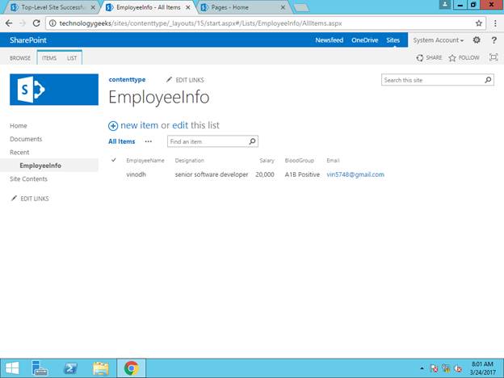Open OneDrive link
The height and width of the screenshot is (378, 504).
[365, 40]
